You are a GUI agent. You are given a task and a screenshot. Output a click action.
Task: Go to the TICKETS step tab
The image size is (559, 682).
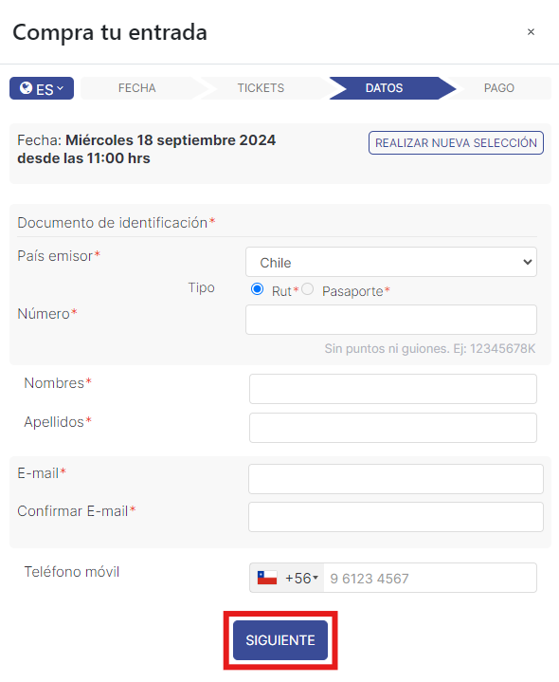click(x=261, y=88)
